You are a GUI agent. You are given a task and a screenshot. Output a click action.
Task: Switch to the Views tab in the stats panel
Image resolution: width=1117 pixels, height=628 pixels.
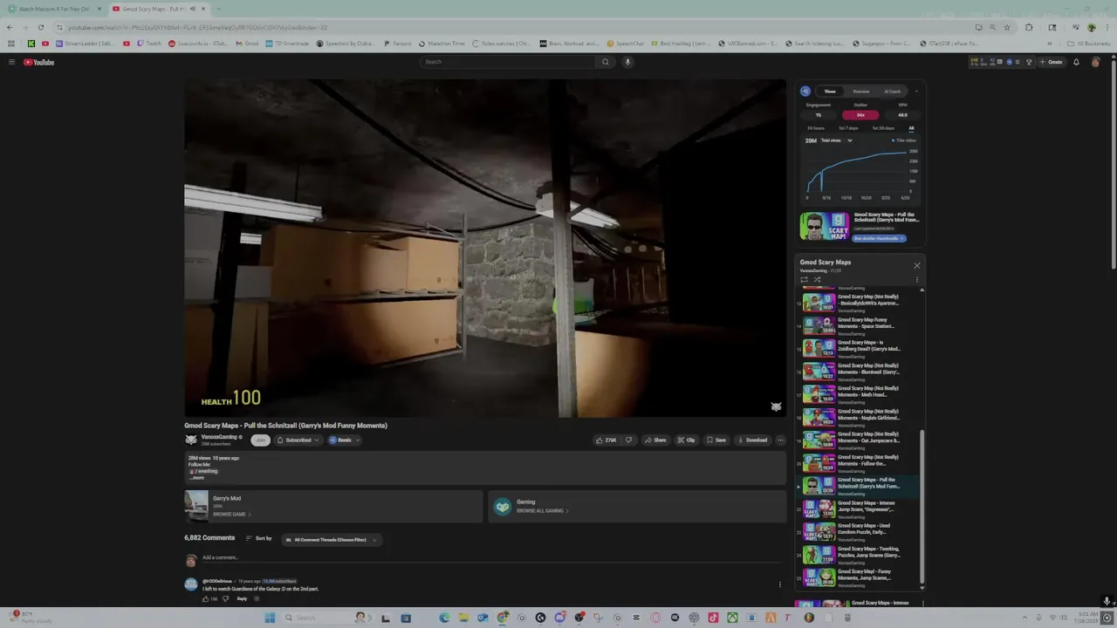click(x=830, y=91)
